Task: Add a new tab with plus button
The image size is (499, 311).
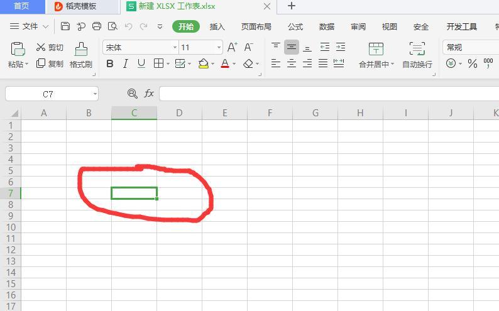Action: click(x=291, y=6)
